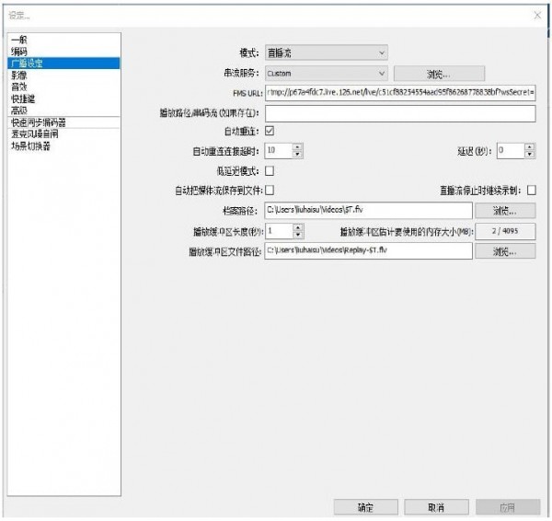Enable the 低延迟模式 checkbox
The height and width of the screenshot is (521, 552).
[270, 171]
